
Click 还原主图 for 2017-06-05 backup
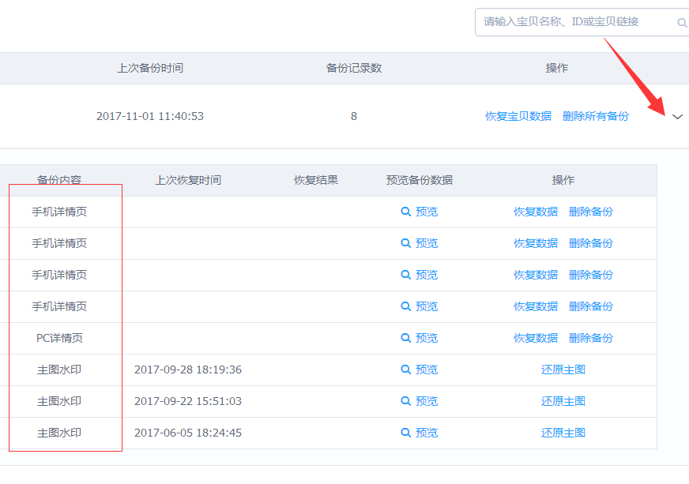(x=563, y=433)
